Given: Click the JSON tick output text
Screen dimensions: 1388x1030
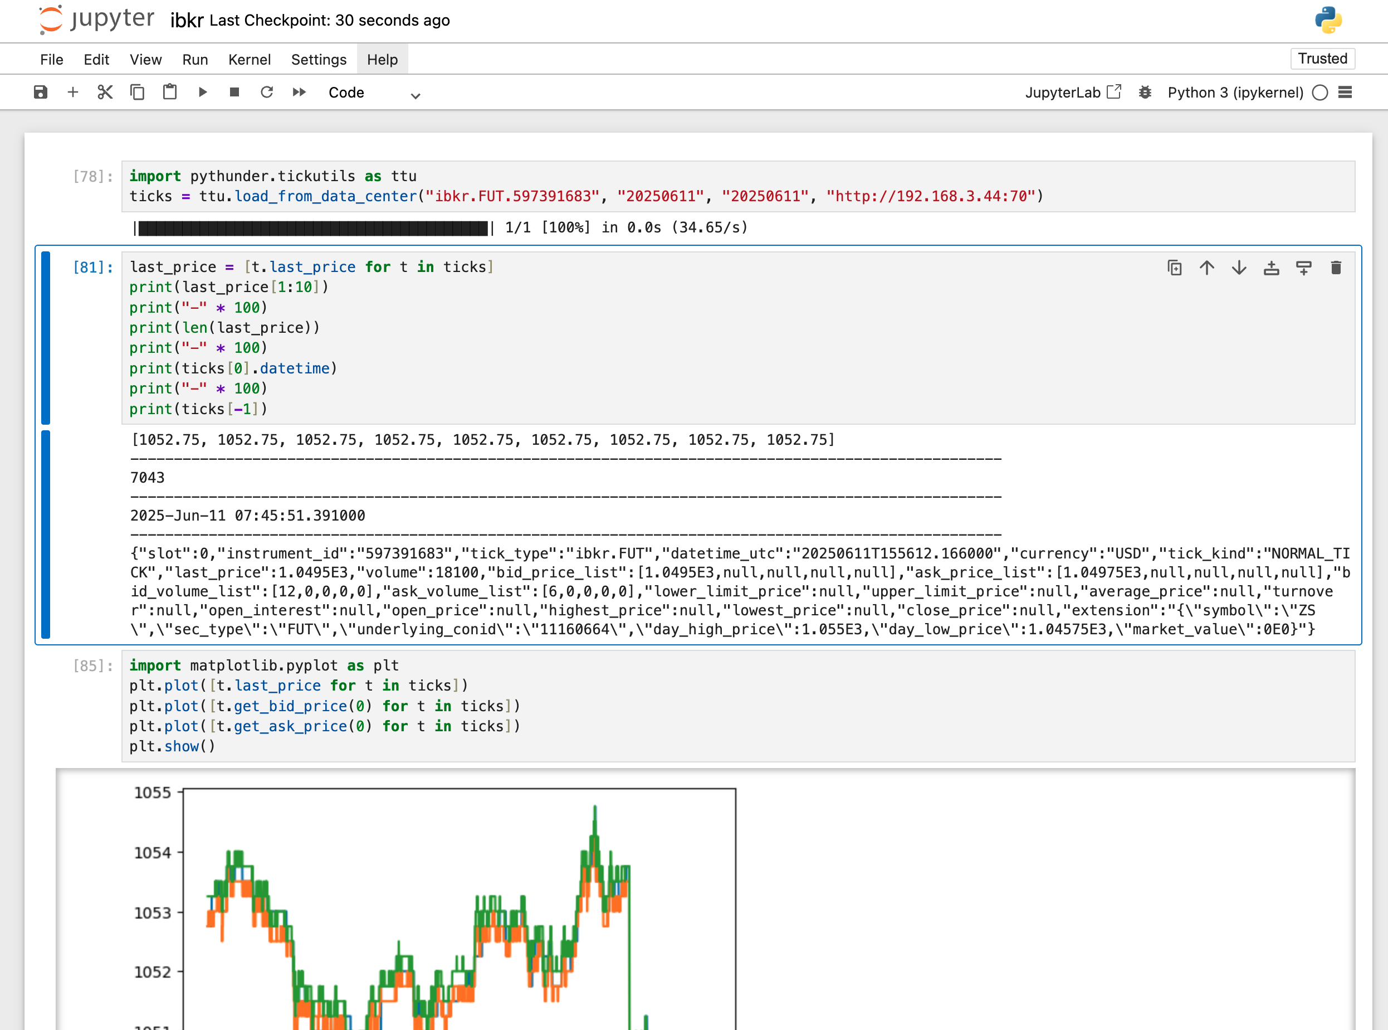Looking at the screenshot, I should click(740, 591).
